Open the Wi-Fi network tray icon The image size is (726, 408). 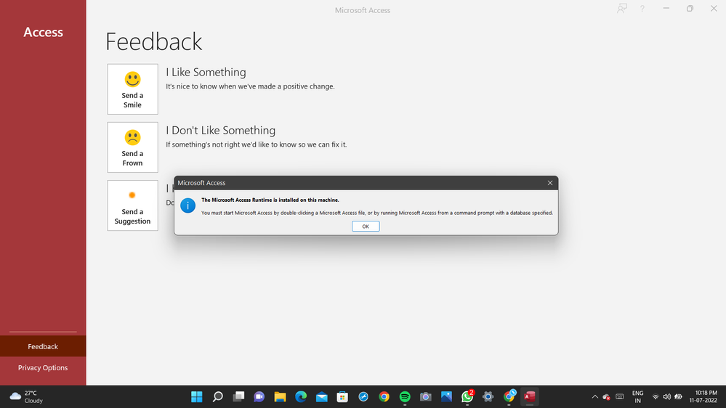(656, 396)
